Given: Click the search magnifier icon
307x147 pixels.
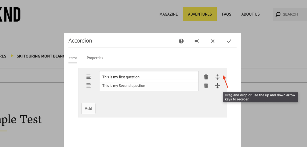Looking at the screenshot, I should (x=278, y=14).
